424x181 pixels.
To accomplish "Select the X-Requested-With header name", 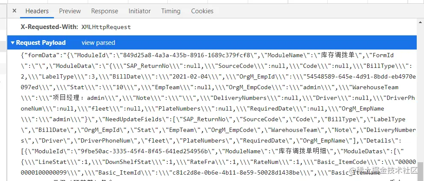I will pyautogui.click(x=50, y=27).
